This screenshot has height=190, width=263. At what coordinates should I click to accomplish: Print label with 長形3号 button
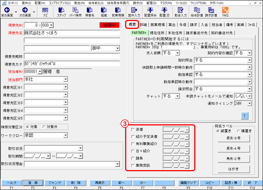click(234, 138)
